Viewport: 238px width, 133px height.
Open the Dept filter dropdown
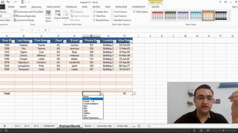point(65,41)
